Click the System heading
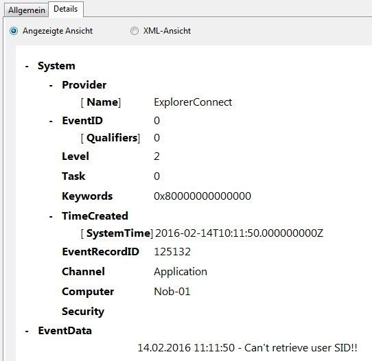The image size is (372, 361). (x=56, y=66)
